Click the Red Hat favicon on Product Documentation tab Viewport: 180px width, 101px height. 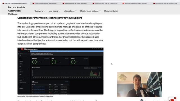point(33,3)
